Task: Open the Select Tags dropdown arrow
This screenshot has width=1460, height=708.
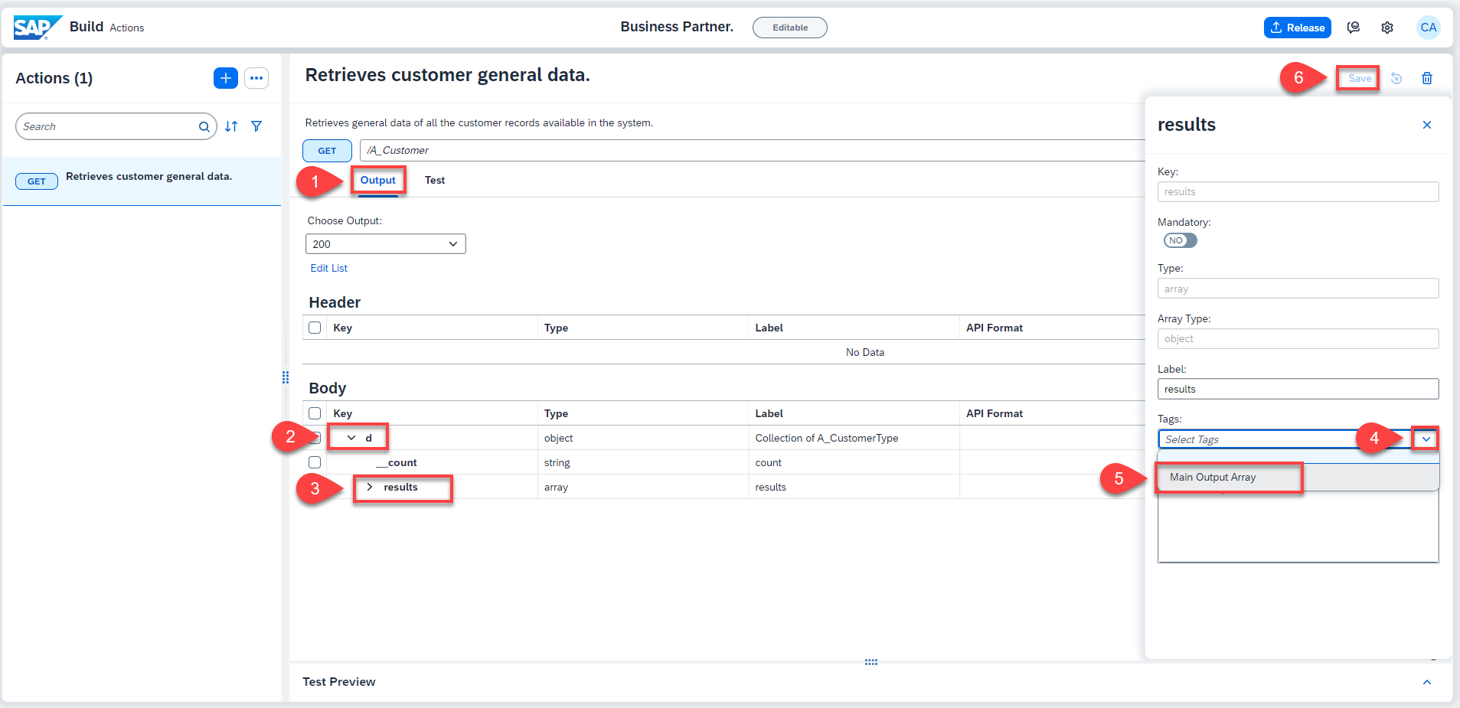Action: point(1426,439)
